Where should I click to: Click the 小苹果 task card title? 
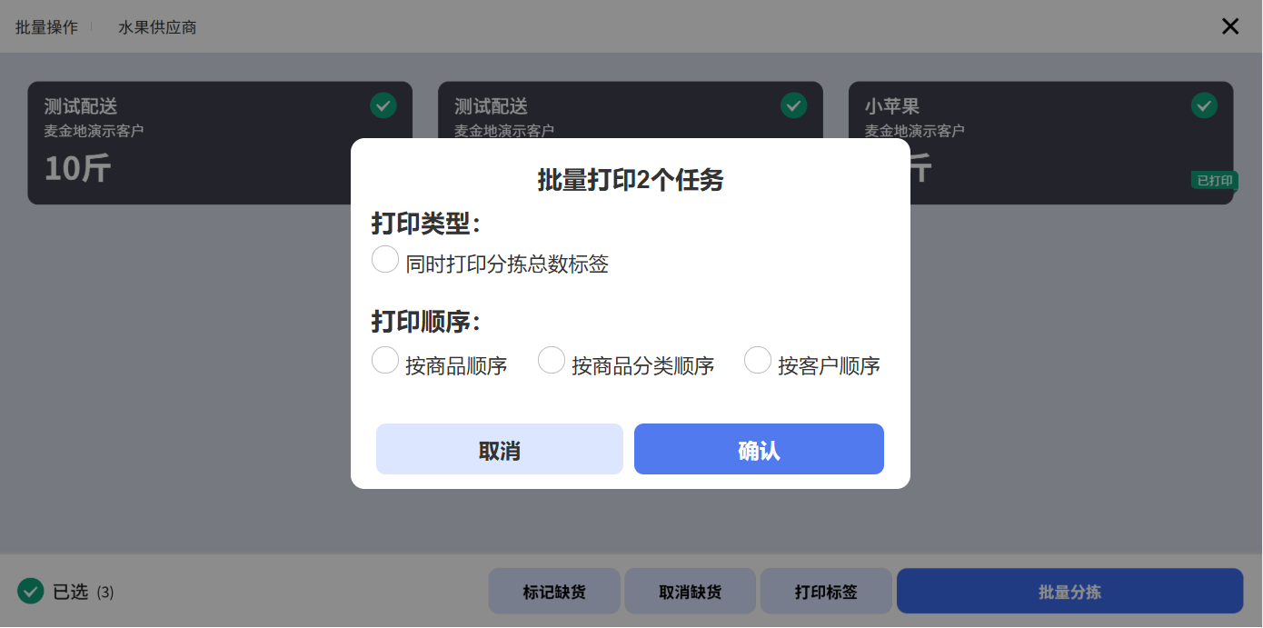892,106
